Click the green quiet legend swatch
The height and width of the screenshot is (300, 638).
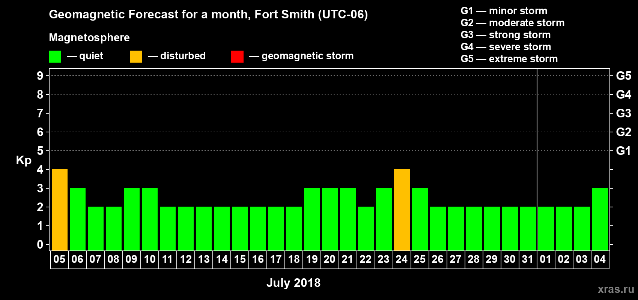55,57
